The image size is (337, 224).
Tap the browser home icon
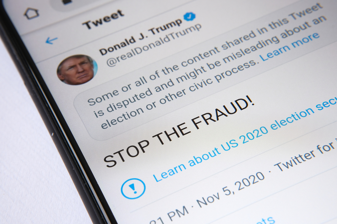pos(32,13)
